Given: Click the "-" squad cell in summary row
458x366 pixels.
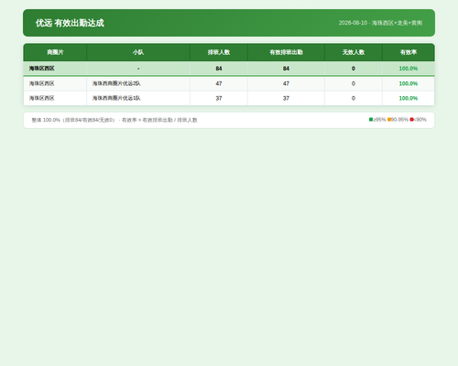Looking at the screenshot, I should (x=138, y=69).
